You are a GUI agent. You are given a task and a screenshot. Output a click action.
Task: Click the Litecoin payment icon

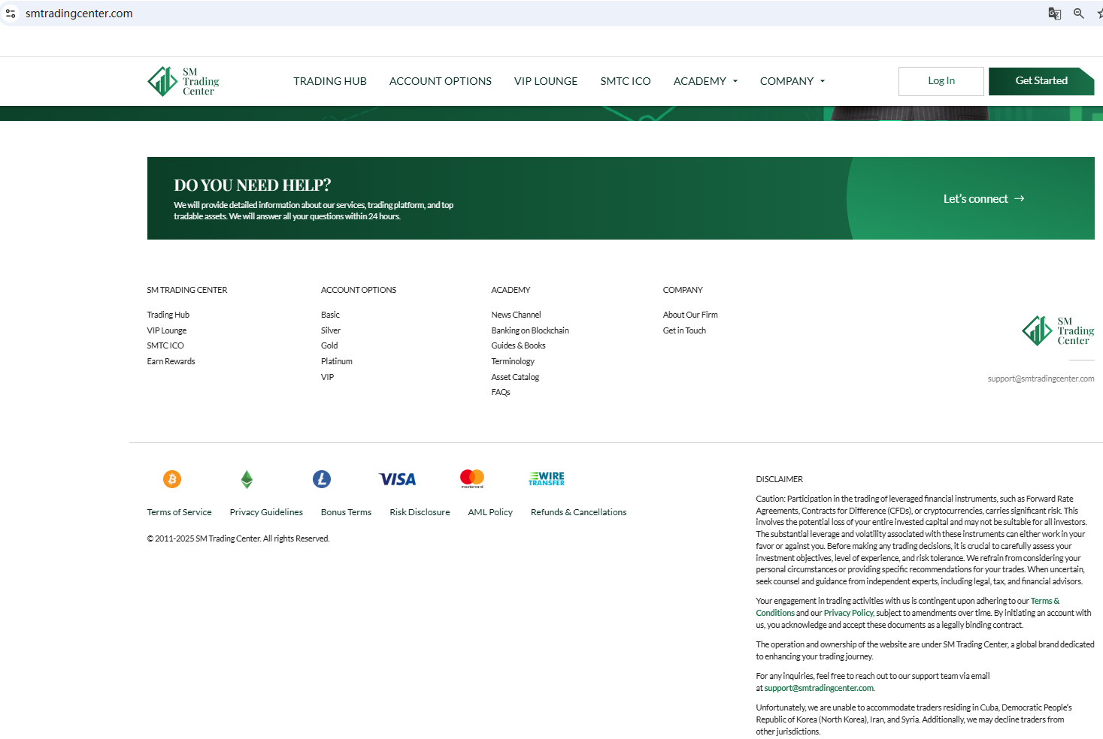322,479
